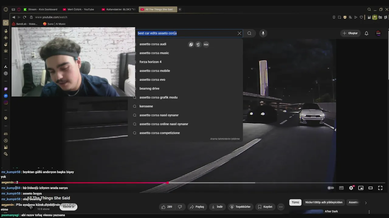The image size is (389, 218).
Task: Open the BandLab bookmark
Action: 25,24
